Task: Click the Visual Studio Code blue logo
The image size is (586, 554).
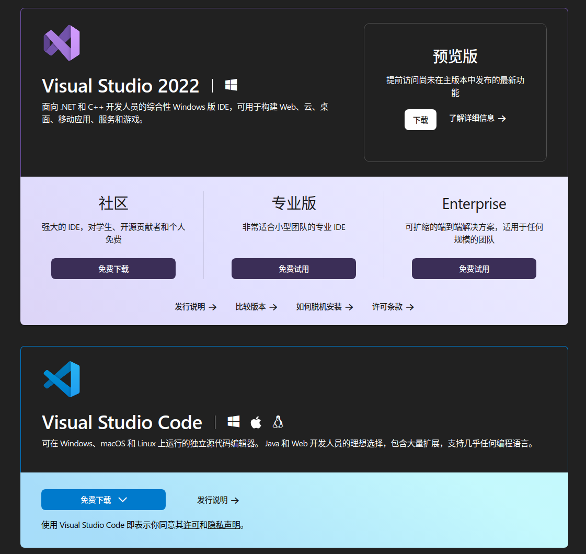Action: 62,379
